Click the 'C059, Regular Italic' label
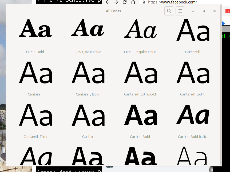 (140, 52)
